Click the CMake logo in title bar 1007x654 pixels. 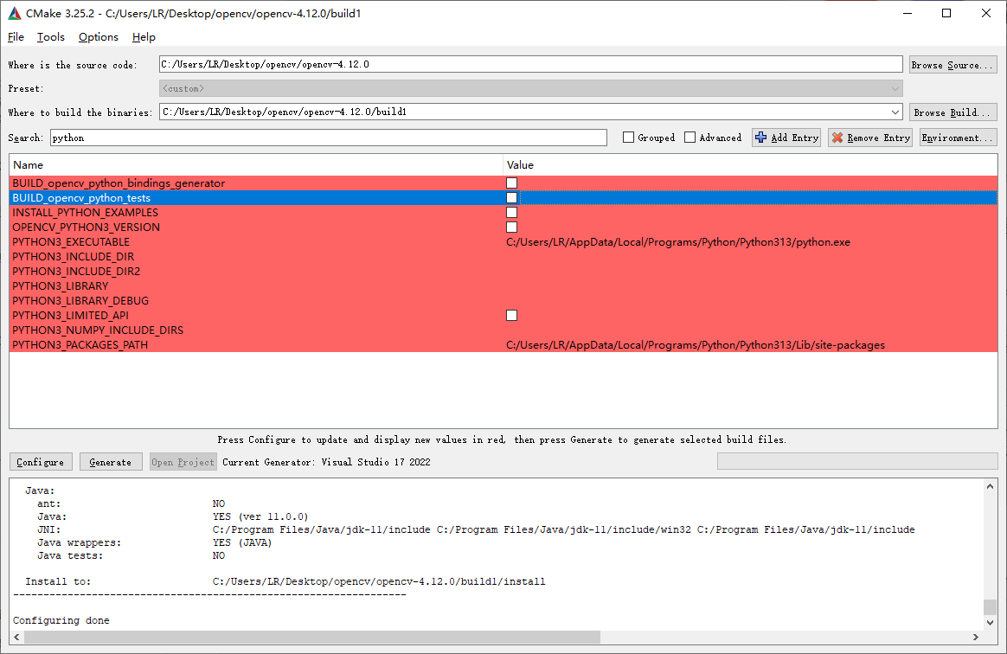14,13
